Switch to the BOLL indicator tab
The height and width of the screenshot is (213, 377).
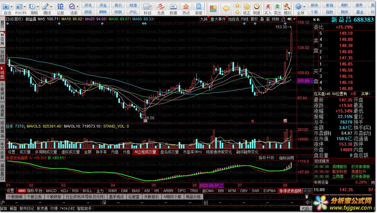[87, 191]
